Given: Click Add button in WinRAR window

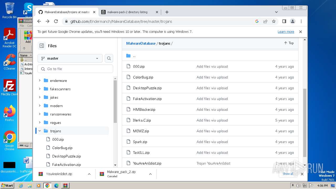Looking at the screenshot, I should click(28, 37).
